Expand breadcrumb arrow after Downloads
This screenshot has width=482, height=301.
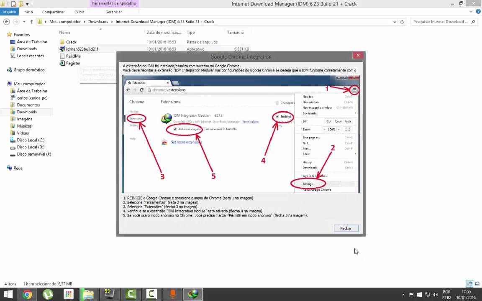(x=112, y=22)
